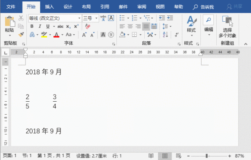This screenshot has width=251, height=160.
Task: Switch to the 设计 Design tab
Action: (68, 7)
